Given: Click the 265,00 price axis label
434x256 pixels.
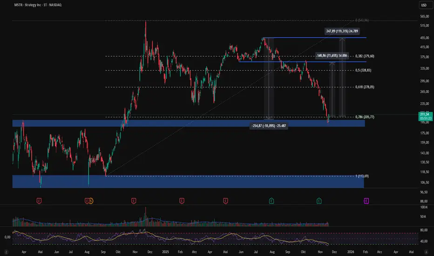Looking at the screenshot, I should tap(424, 92).
